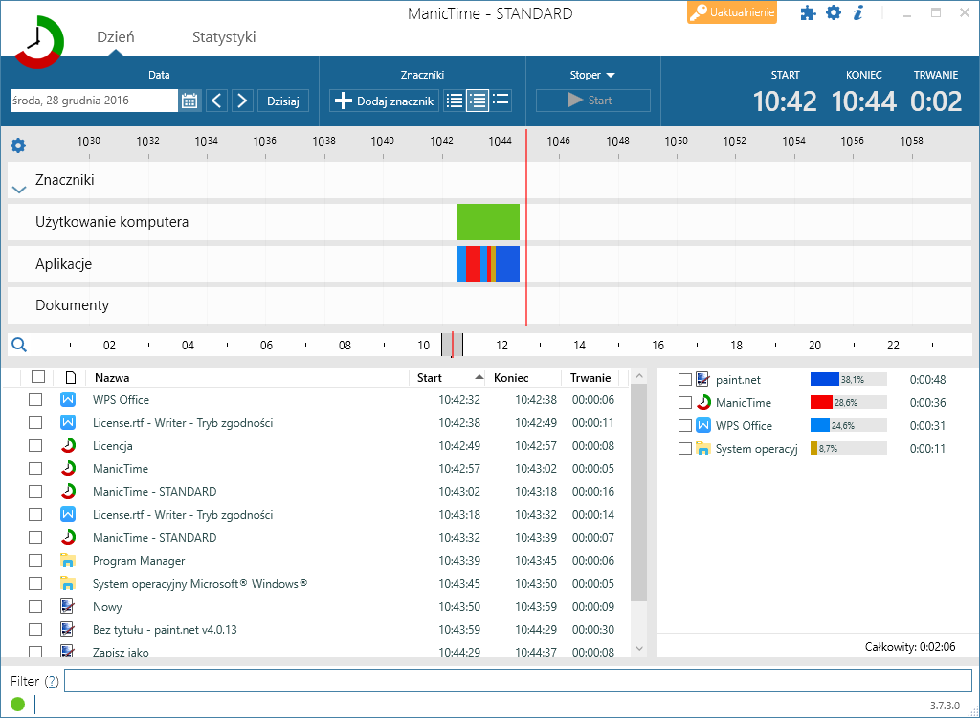
Task: Toggle the select-all checkbox in list header
Action: (x=38, y=376)
